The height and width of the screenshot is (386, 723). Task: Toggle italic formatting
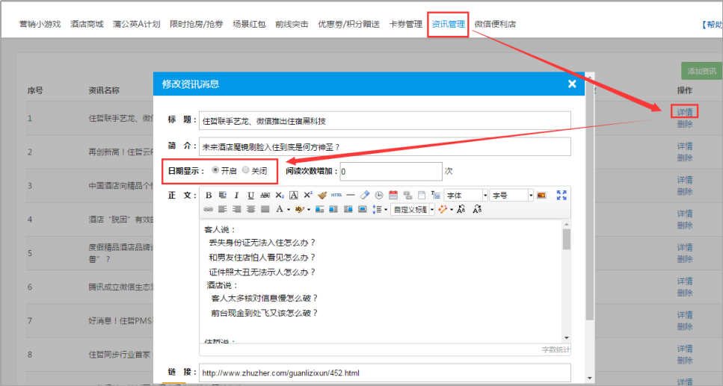coord(236,196)
